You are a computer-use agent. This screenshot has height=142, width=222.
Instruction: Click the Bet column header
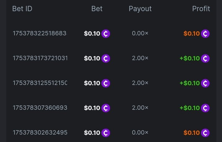pos(97,9)
